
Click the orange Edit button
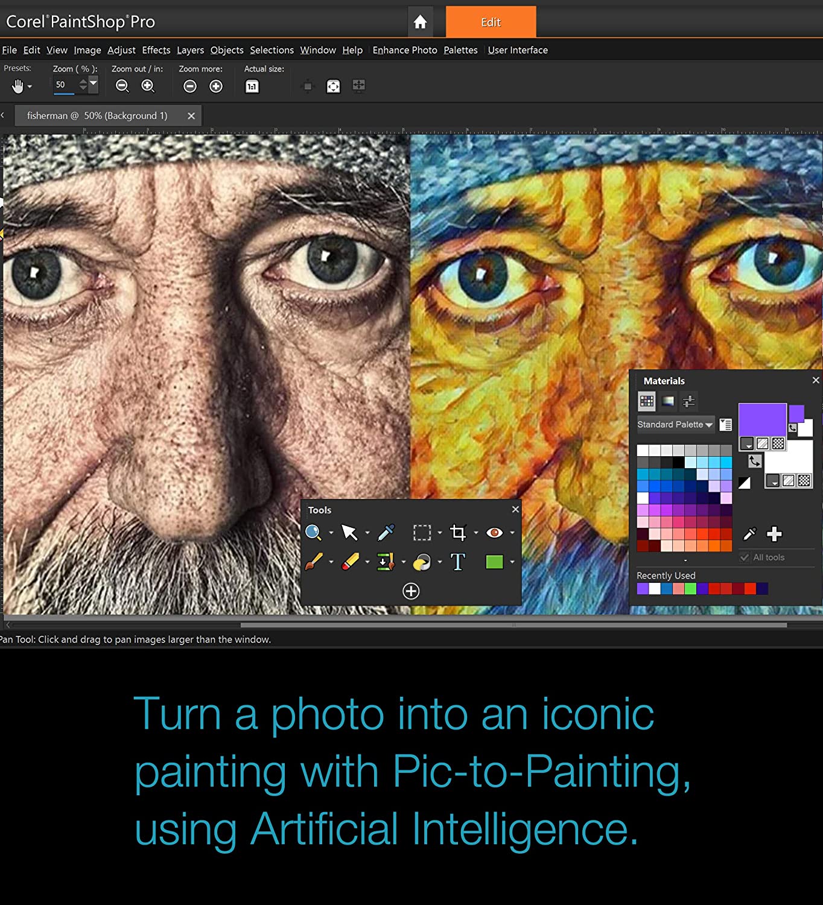click(491, 22)
